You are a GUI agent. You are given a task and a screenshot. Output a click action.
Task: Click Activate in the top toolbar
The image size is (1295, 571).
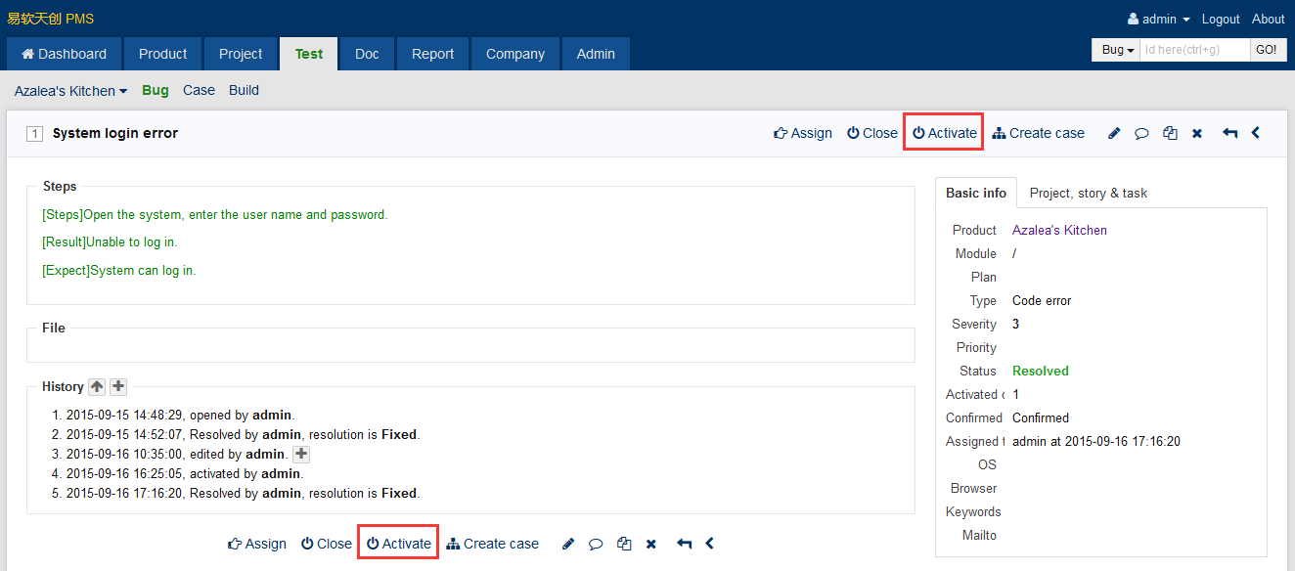(x=944, y=134)
